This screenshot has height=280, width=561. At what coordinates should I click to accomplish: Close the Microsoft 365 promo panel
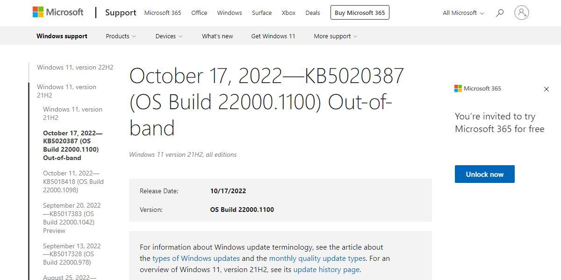click(x=546, y=89)
